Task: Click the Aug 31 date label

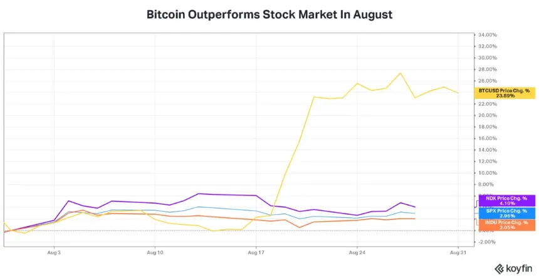Action: point(458,253)
